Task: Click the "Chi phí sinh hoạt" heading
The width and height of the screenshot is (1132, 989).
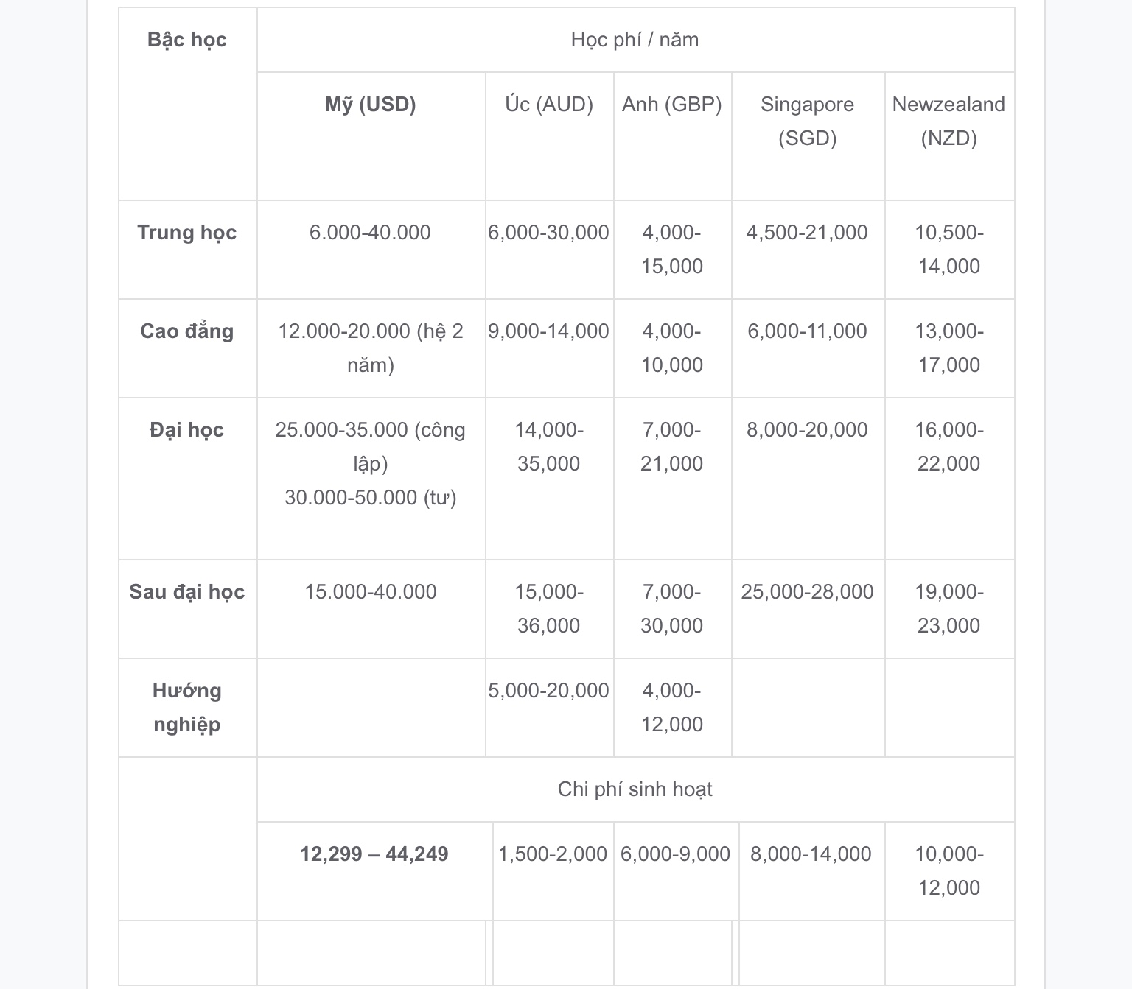Action: coord(635,789)
